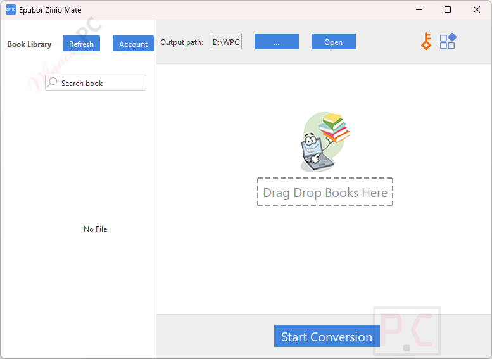Minimize the Epubor Zinio Mate window
492x359 pixels.
point(419,9)
